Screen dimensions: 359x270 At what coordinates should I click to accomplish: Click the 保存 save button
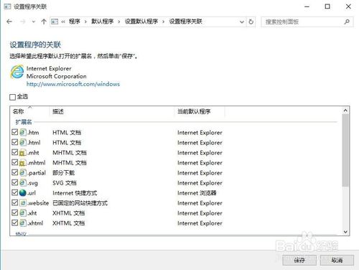click(299, 260)
